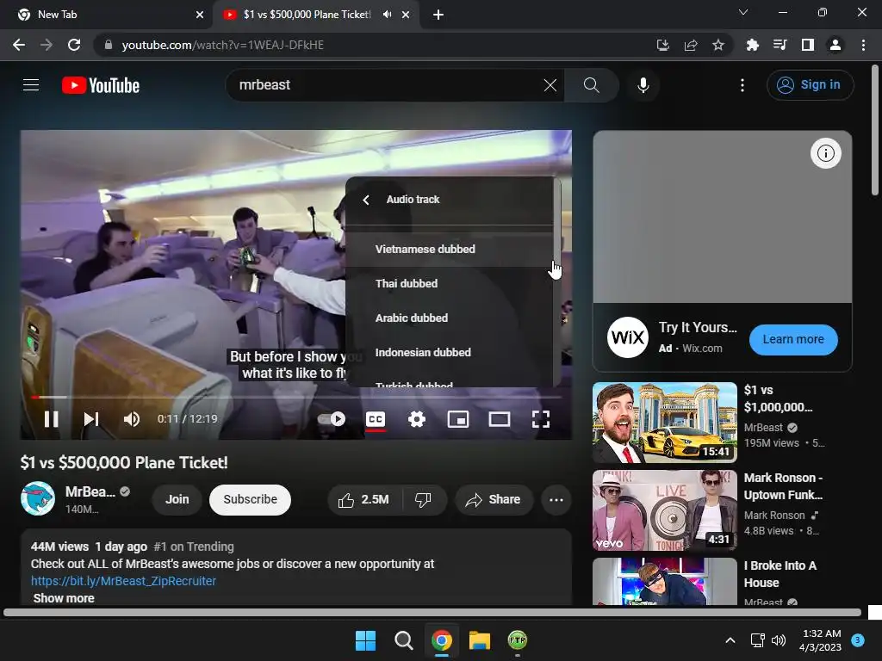Select Indonesian dubbed audio track

450,352
